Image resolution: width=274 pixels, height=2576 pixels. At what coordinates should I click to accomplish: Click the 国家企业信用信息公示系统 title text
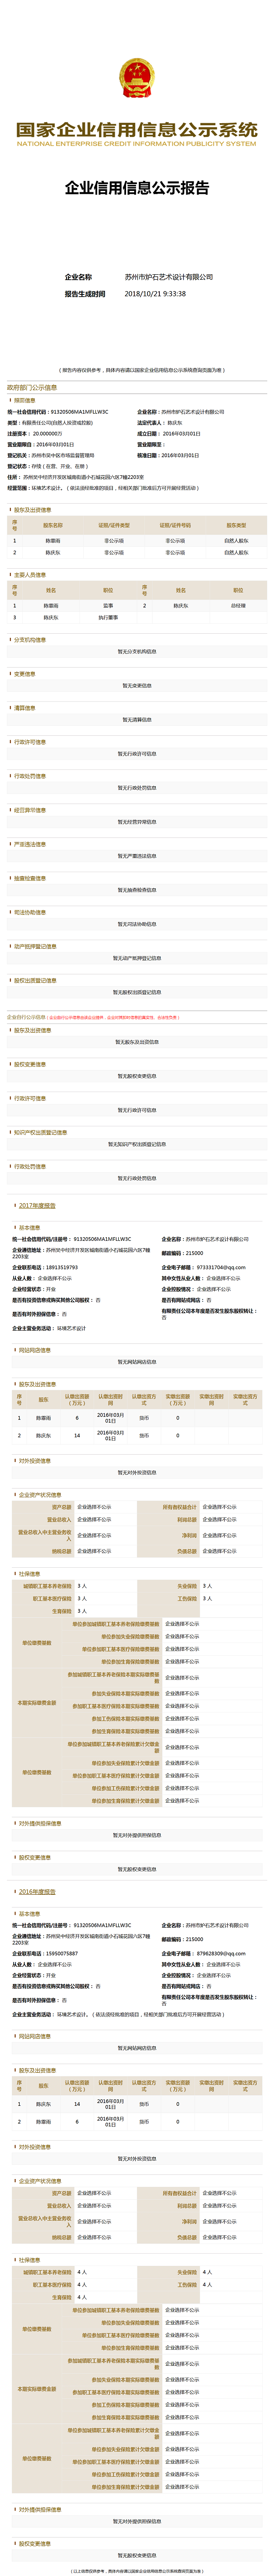137,129
